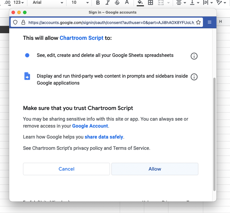Screen dimensions: 230x213
Task: Open the 123 number format dropdown
Action: 19,3
